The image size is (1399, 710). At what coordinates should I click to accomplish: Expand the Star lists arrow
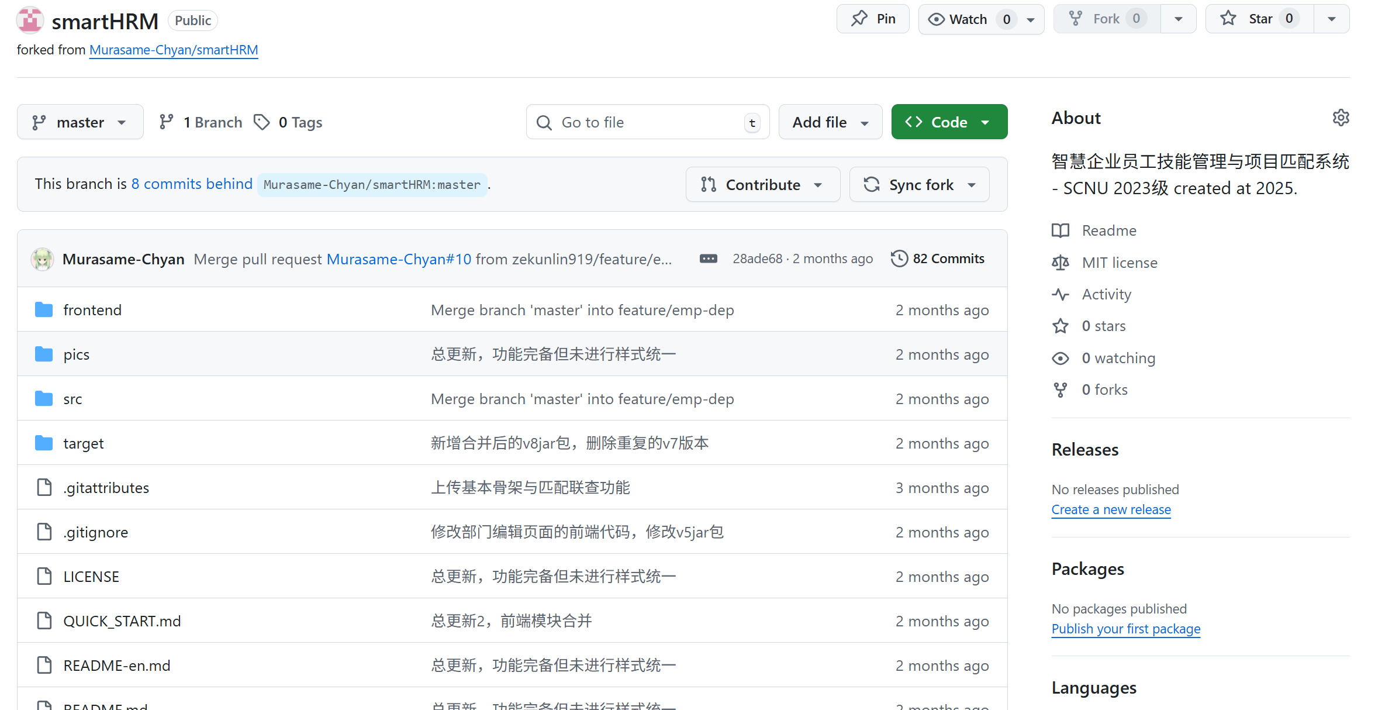tap(1332, 19)
